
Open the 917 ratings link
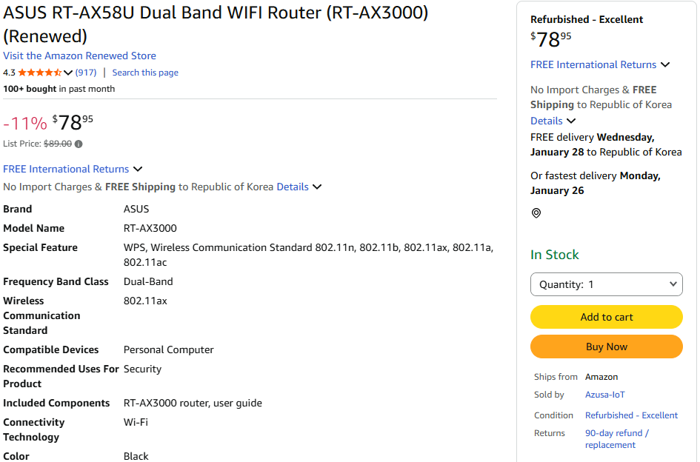(x=86, y=73)
